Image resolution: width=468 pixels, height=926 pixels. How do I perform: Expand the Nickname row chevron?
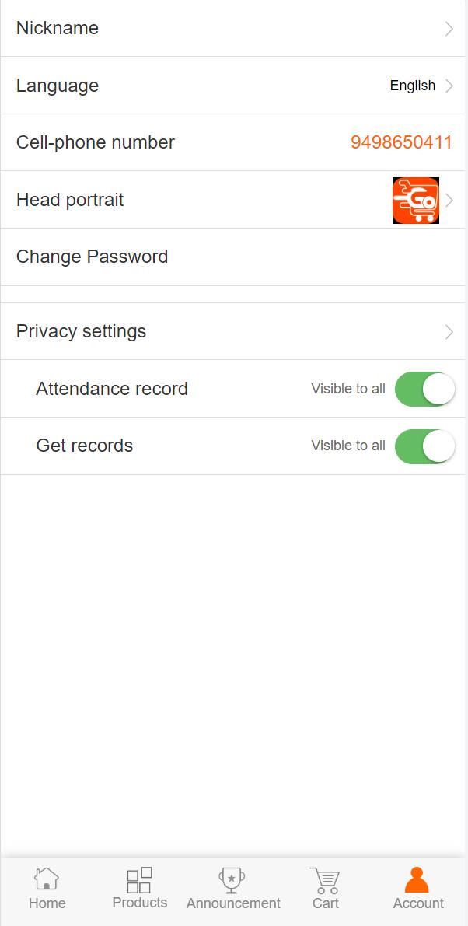449,29
